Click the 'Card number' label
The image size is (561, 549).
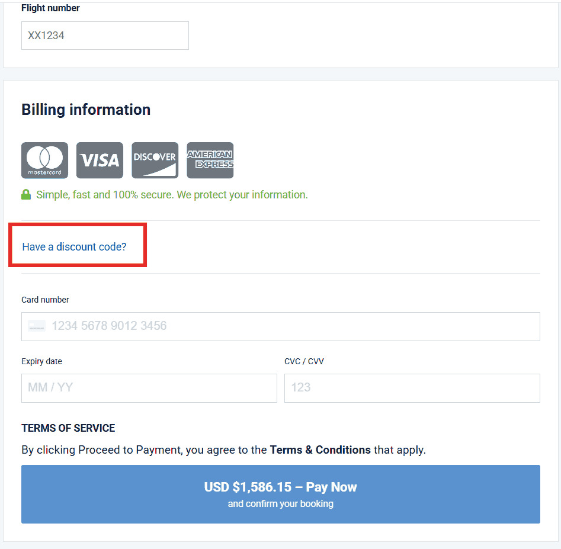45,300
